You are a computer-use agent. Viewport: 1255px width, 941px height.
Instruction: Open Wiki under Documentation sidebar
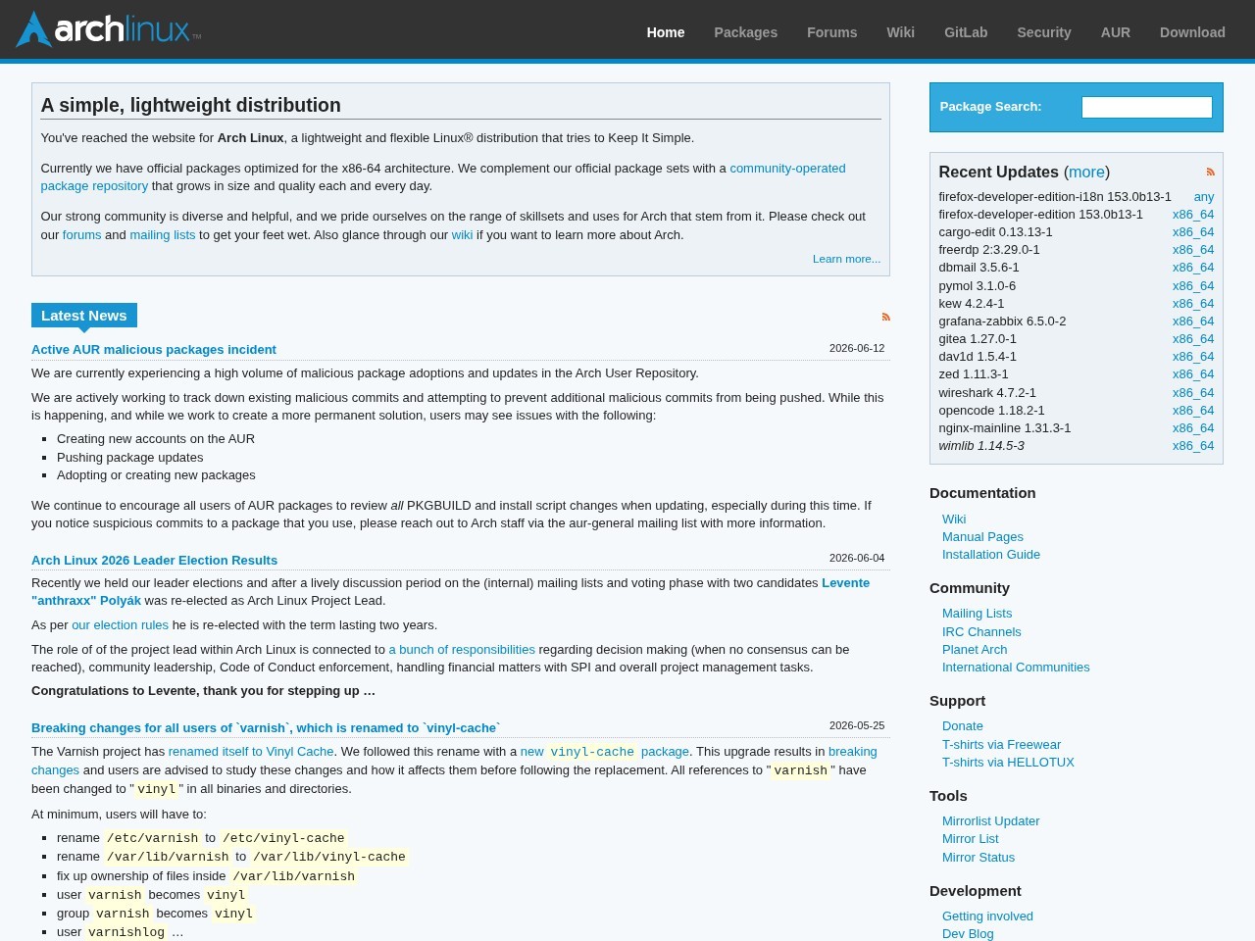pos(954,520)
